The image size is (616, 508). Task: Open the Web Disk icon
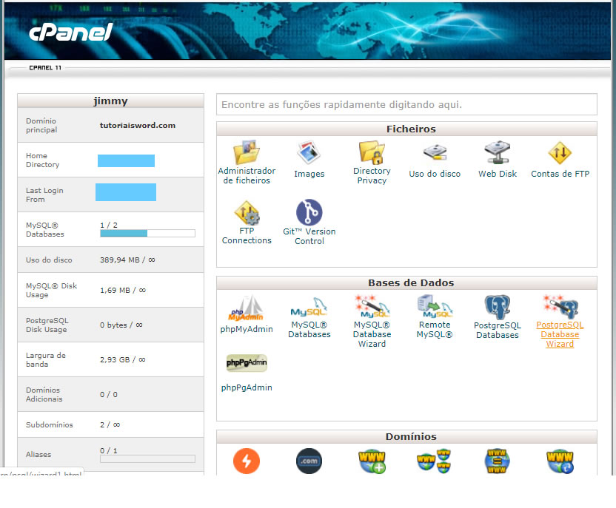tap(498, 152)
